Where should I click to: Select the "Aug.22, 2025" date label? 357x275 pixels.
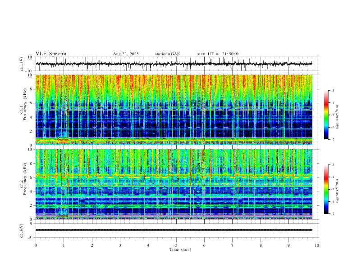pos(126,54)
